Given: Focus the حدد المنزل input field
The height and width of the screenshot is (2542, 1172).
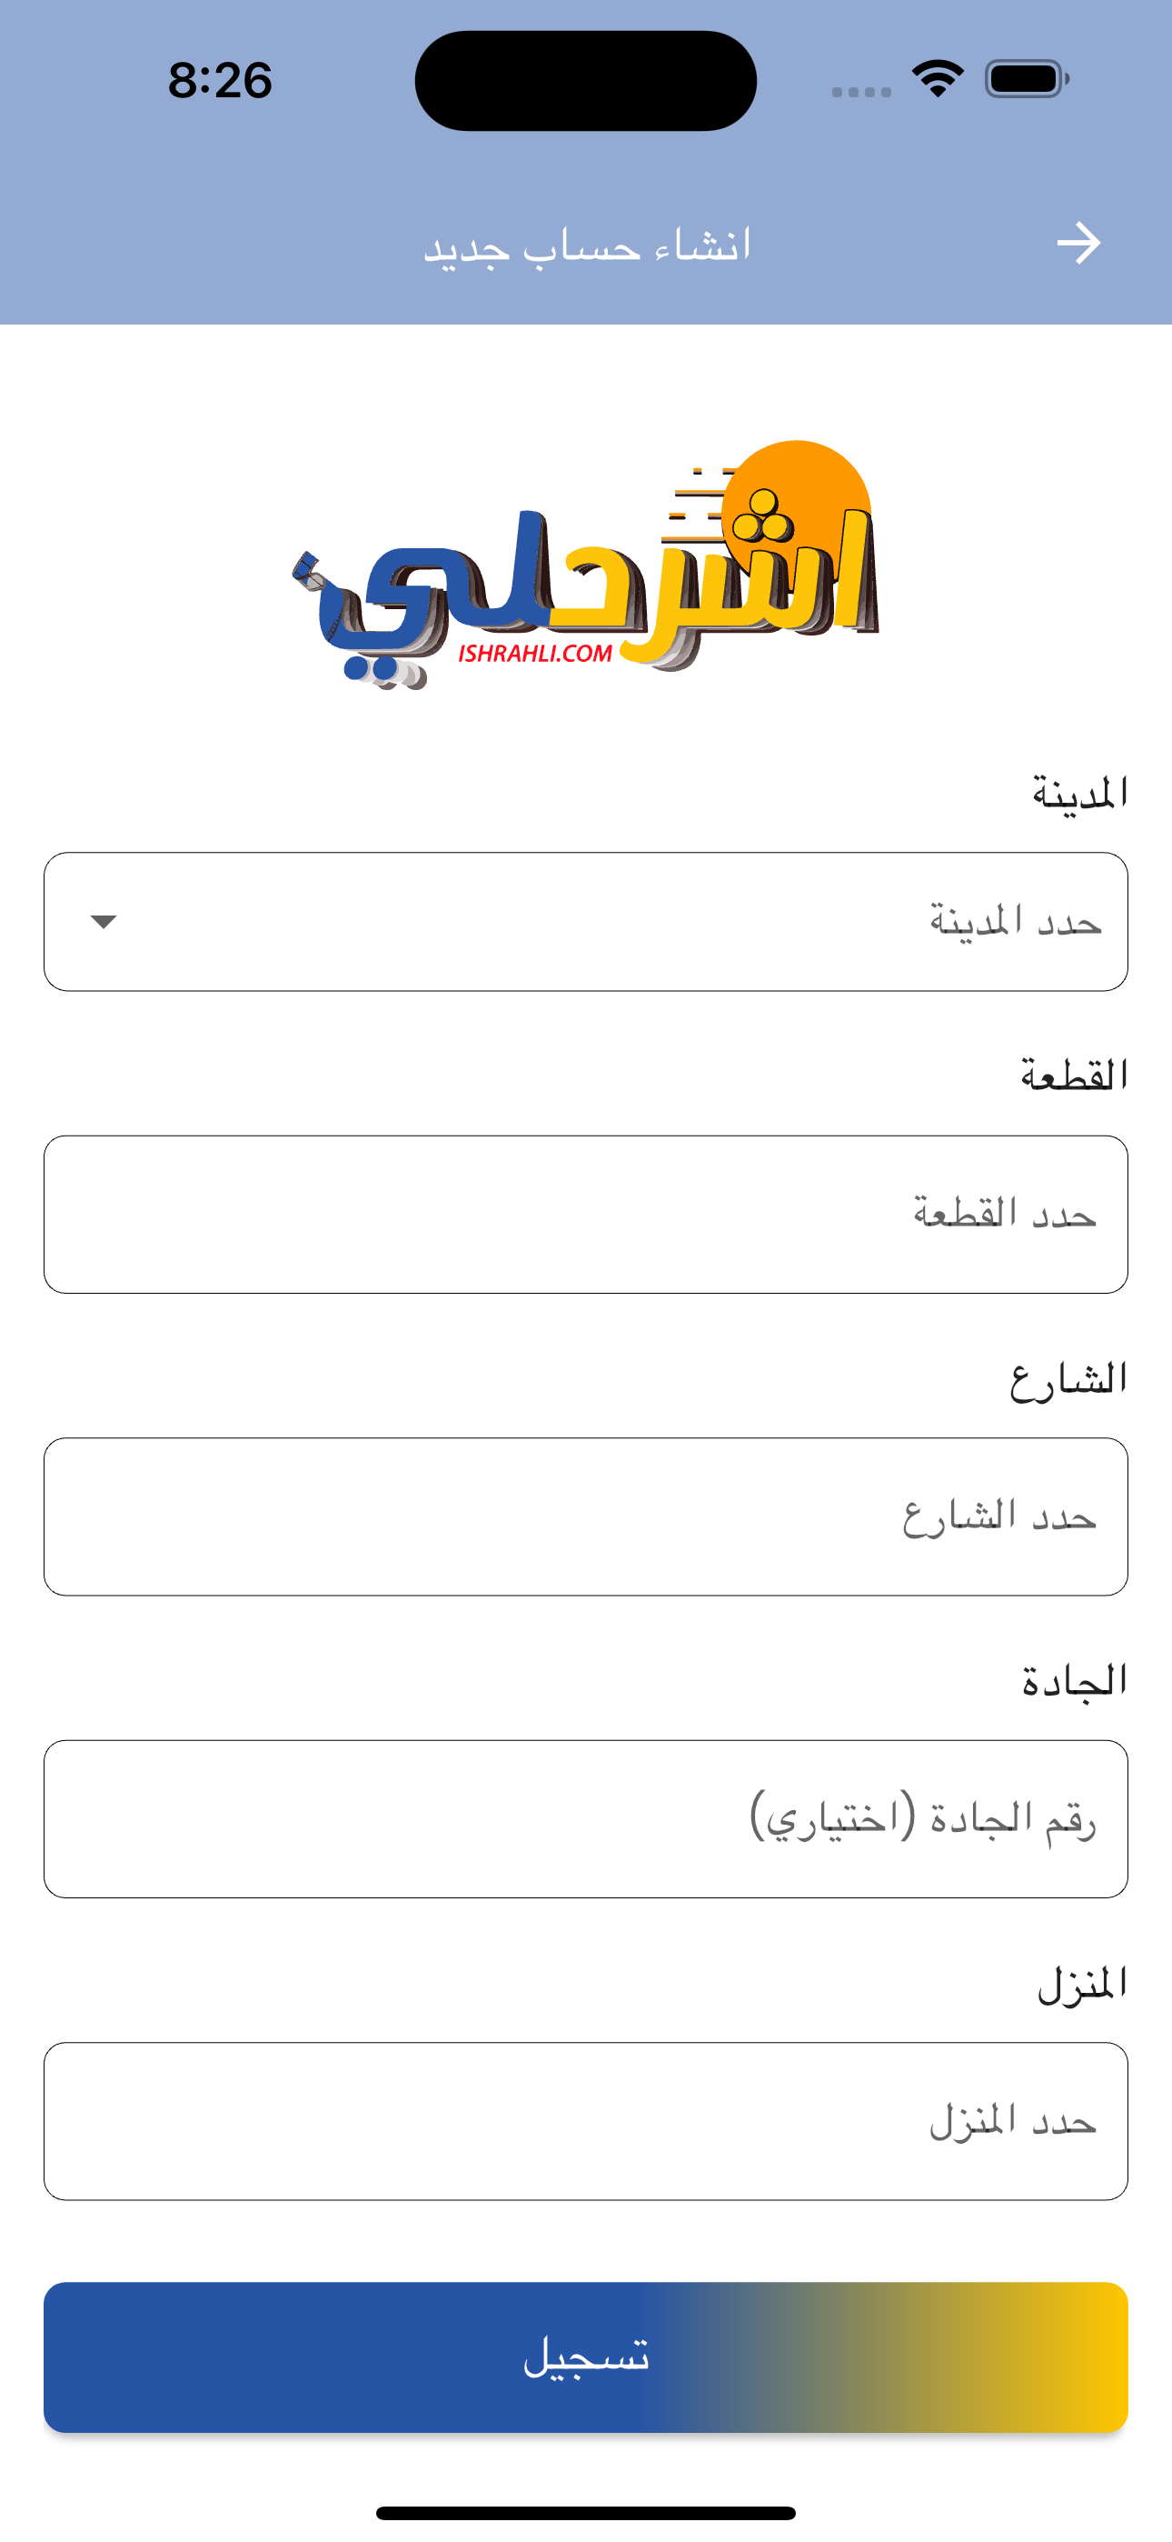Looking at the screenshot, I should pyautogui.click(x=586, y=2121).
